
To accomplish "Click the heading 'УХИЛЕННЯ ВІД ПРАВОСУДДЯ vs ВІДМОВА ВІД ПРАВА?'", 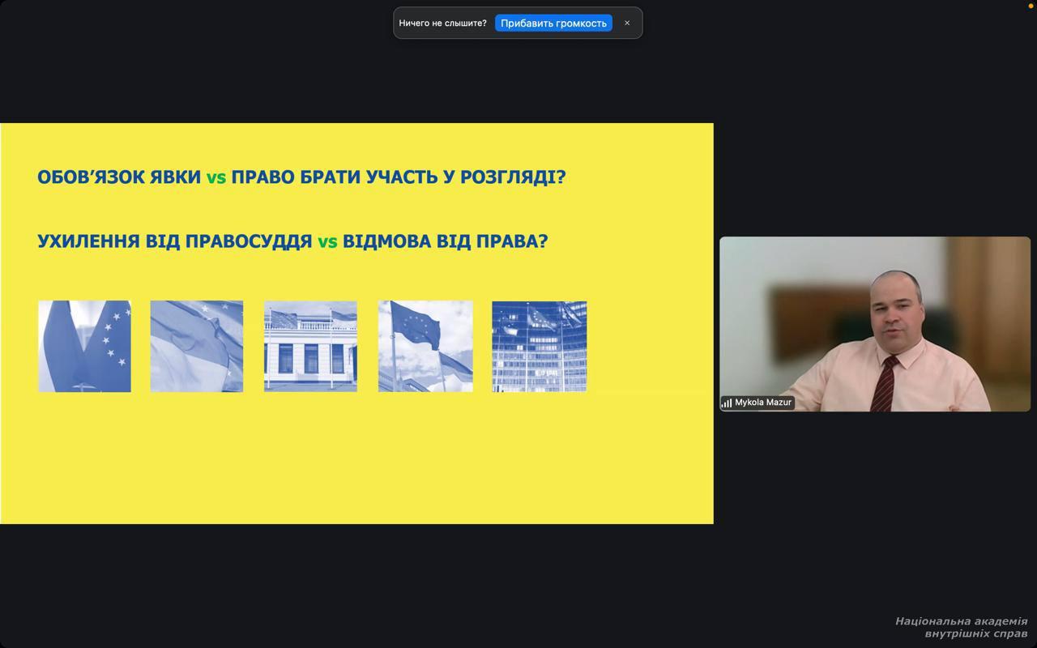I will point(292,241).
